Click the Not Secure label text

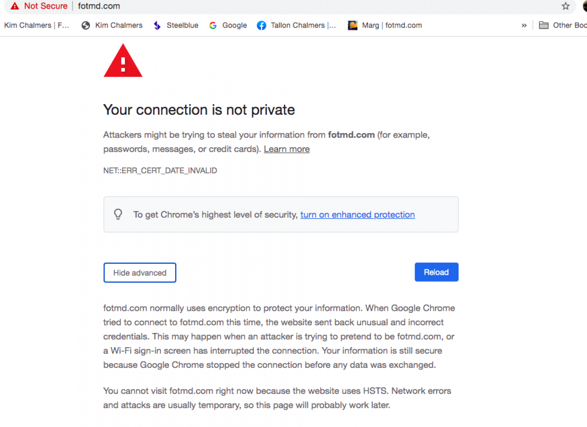(x=45, y=6)
